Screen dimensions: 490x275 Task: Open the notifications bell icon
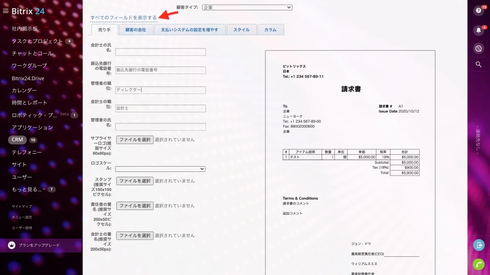(479, 30)
